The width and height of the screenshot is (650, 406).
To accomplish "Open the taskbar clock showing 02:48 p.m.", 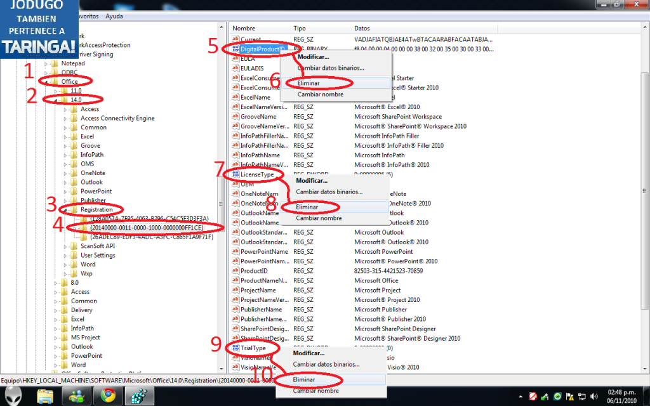I will 621,396.
